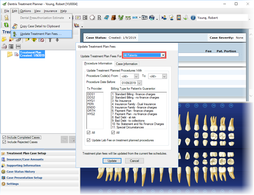The image size is (254, 195).
Task: Click the tooth Patient Chart icon
Action: point(6,18)
